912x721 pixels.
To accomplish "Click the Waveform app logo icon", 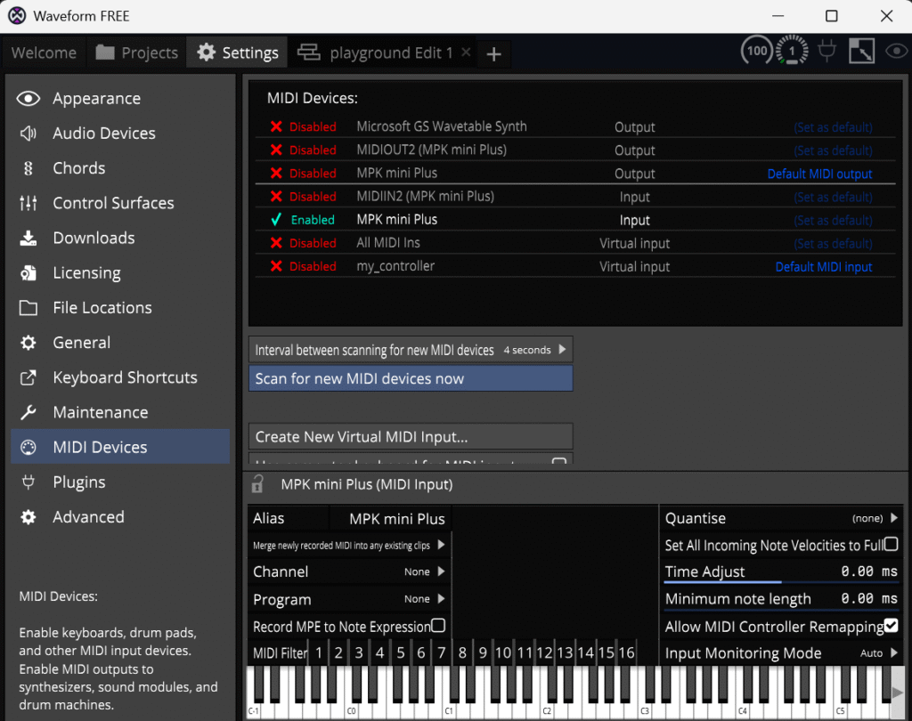I will pyautogui.click(x=17, y=16).
